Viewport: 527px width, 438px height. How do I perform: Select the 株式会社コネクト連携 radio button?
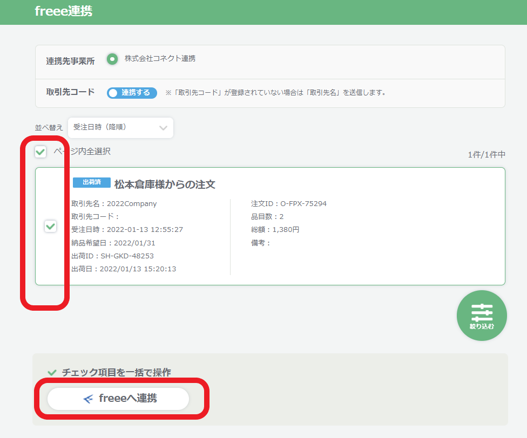point(112,59)
